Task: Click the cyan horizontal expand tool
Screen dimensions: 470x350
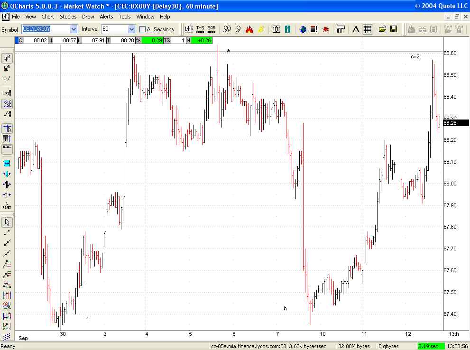Action: pos(7,163)
